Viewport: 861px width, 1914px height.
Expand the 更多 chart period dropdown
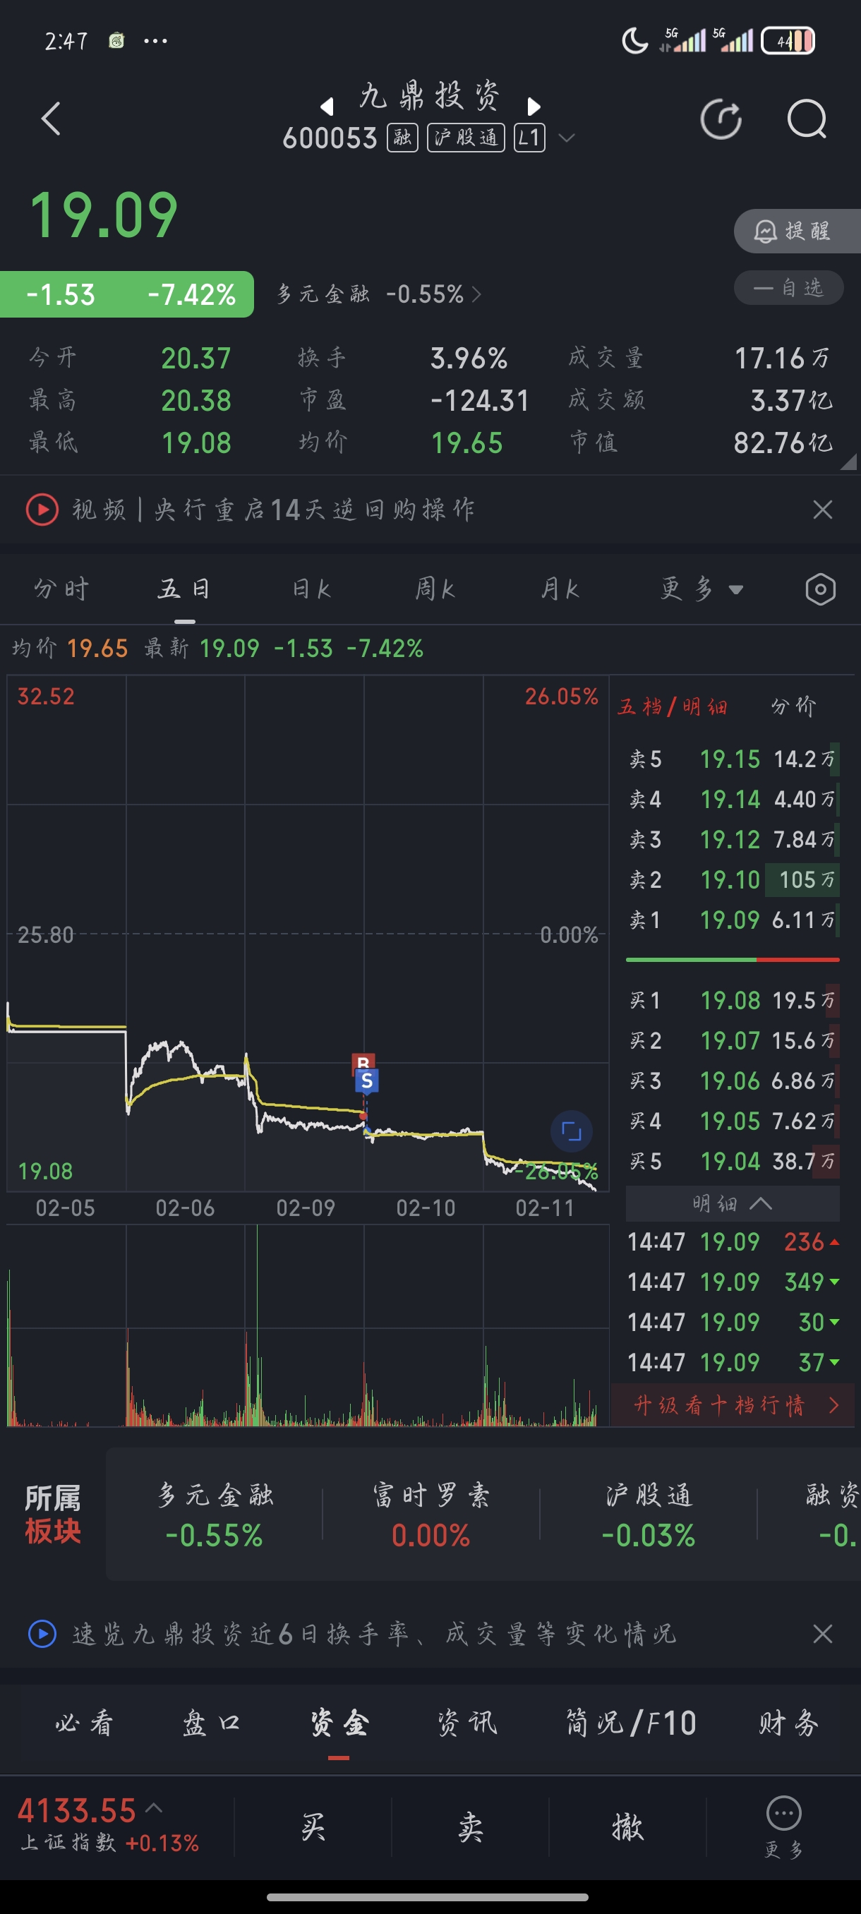point(702,589)
